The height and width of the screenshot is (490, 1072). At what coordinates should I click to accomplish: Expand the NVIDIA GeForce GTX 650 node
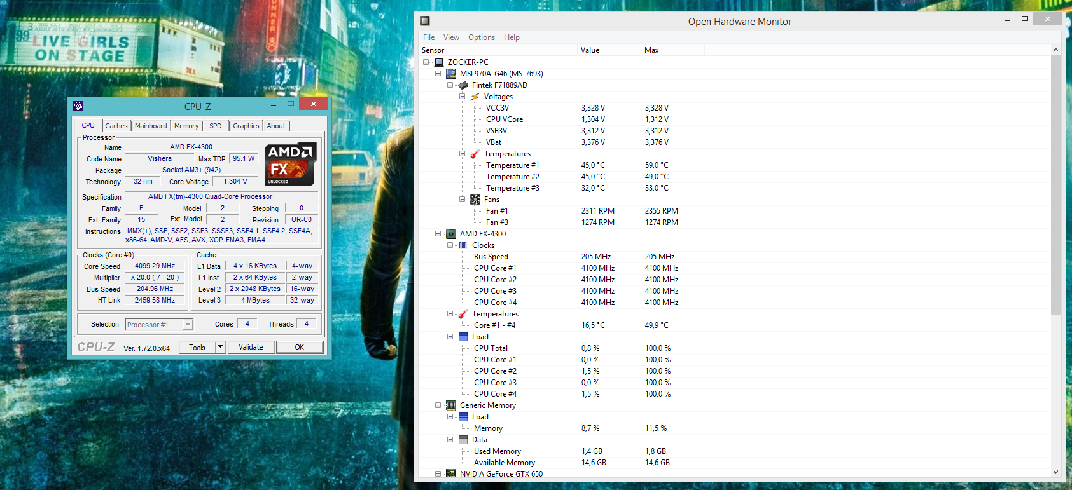point(438,474)
